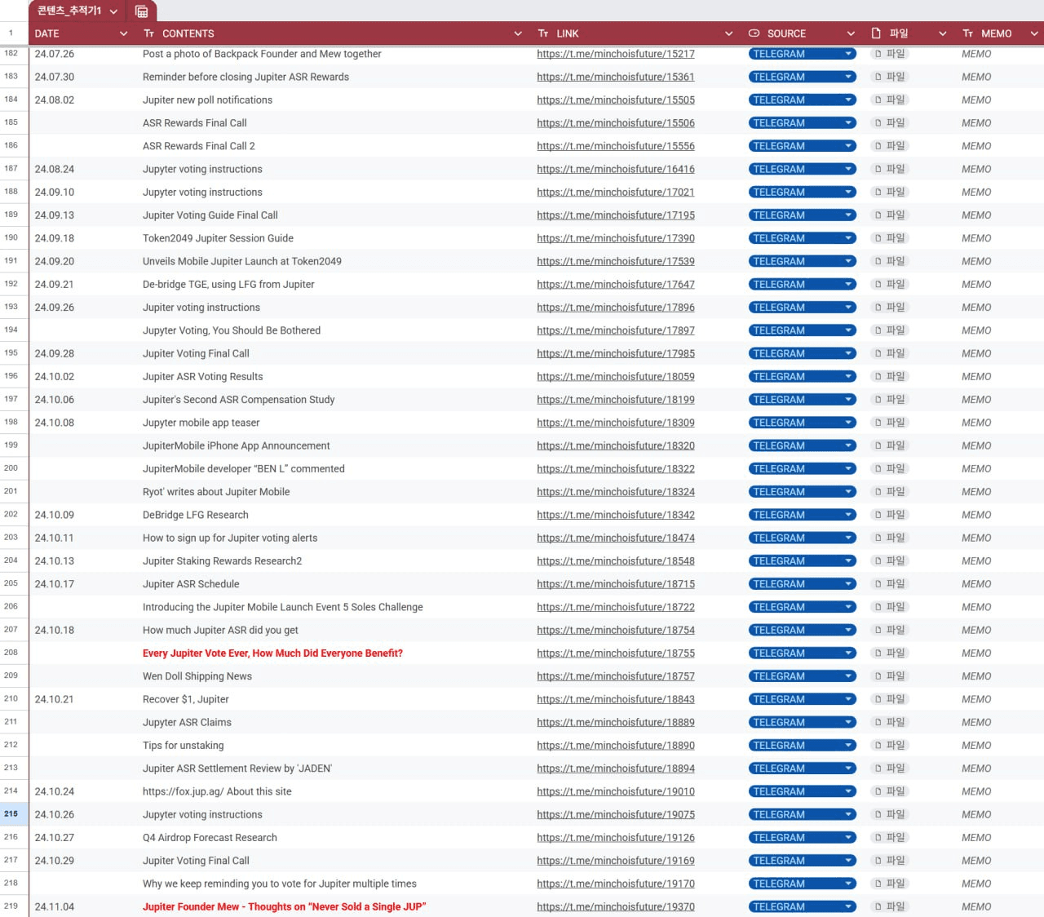Open DATE column filter dropdown
Image resolution: width=1044 pixels, height=917 pixels.
(x=124, y=33)
